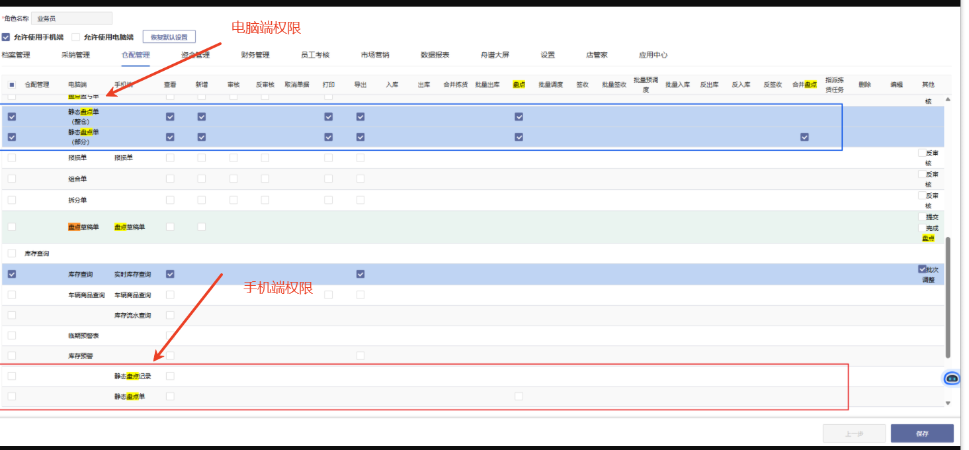Click the scroll-down arrow of the permissions table

(x=947, y=402)
